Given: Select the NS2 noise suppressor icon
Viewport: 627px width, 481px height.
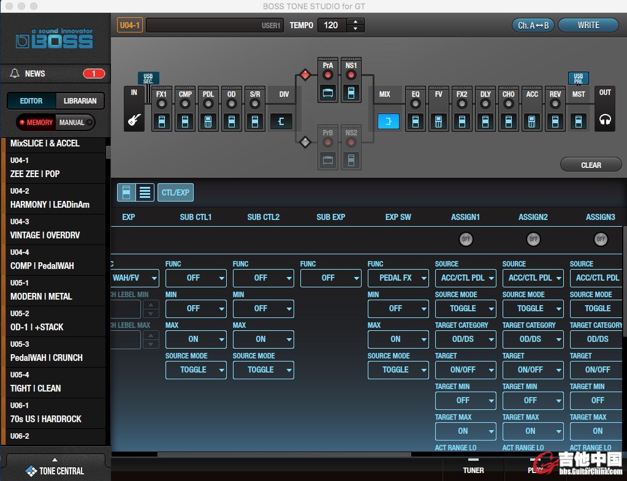Looking at the screenshot, I should [351, 161].
